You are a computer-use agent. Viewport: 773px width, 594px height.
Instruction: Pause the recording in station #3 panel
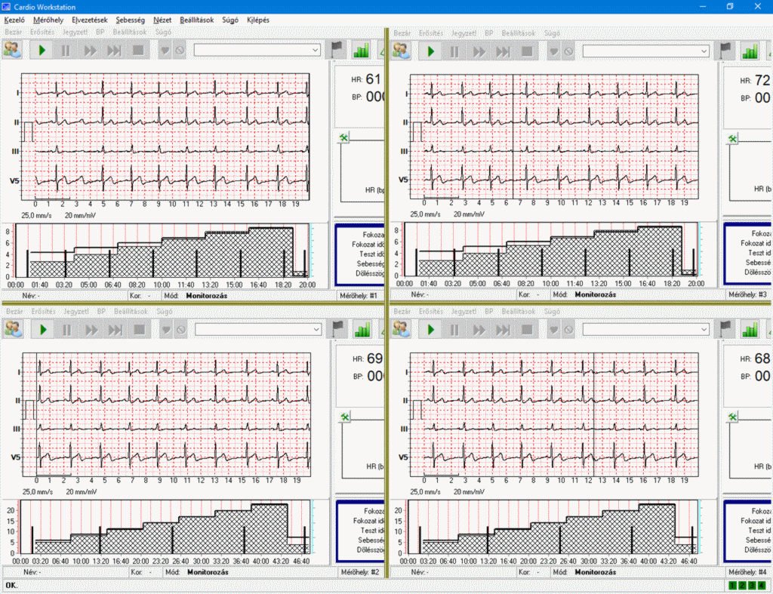pyautogui.click(x=454, y=51)
